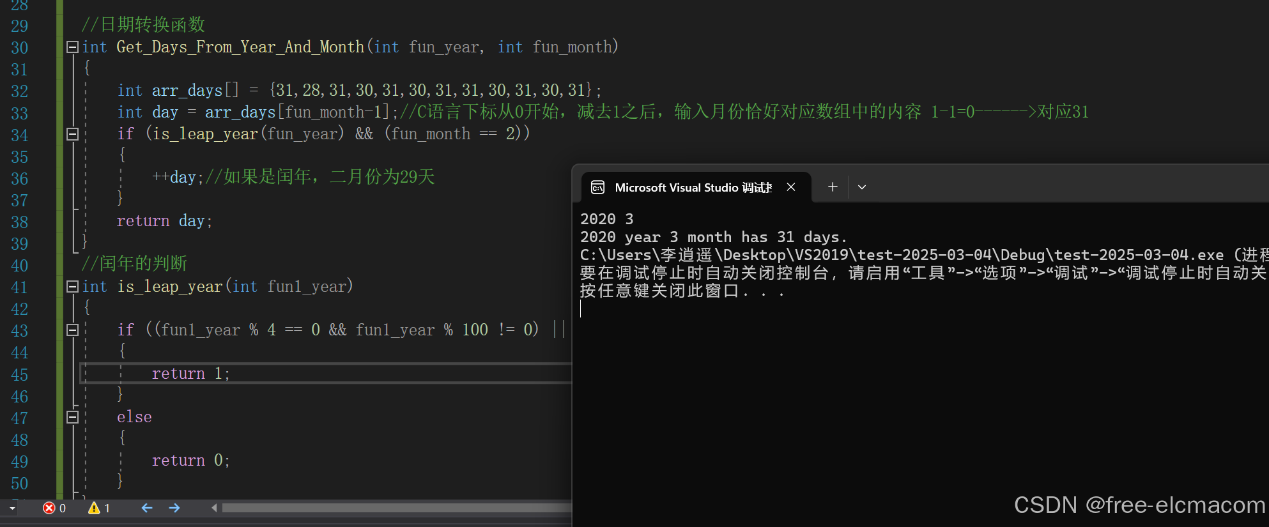Click line number 38 in the gutter
The image size is (1269, 527).
click(19, 222)
